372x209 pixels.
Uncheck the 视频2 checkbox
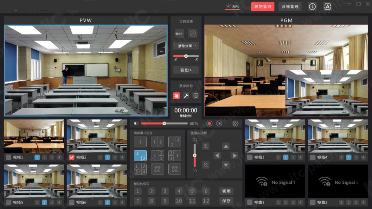point(72,157)
